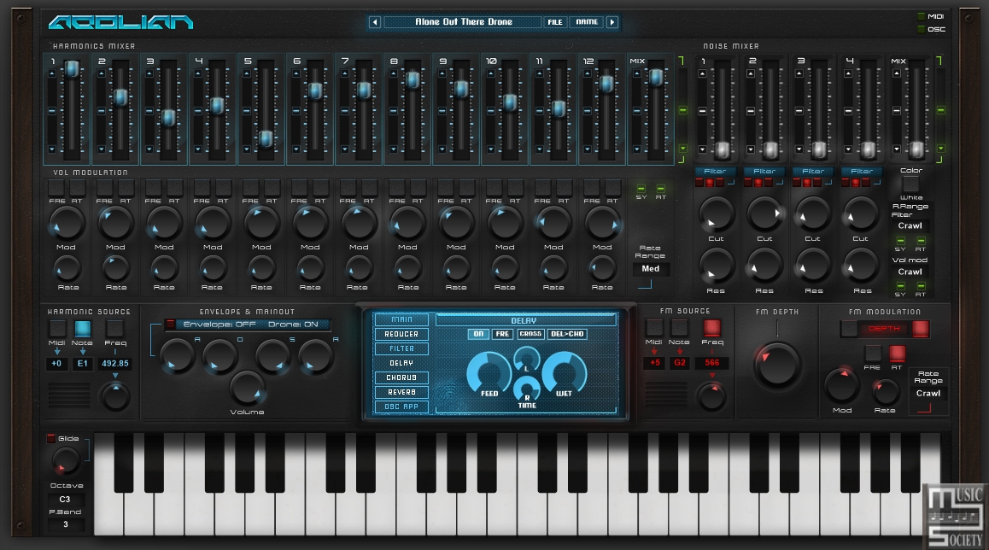Switch to the FILTER display page
This screenshot has width=989, height=550.
coord(401,348)
